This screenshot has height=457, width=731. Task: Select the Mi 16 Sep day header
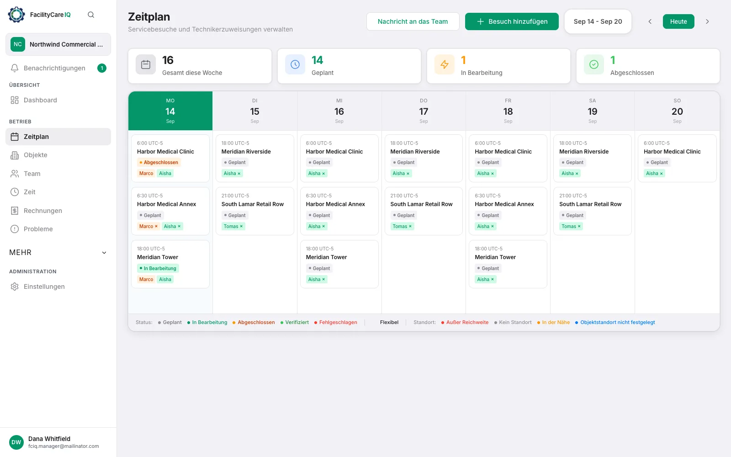click(339, 111)
